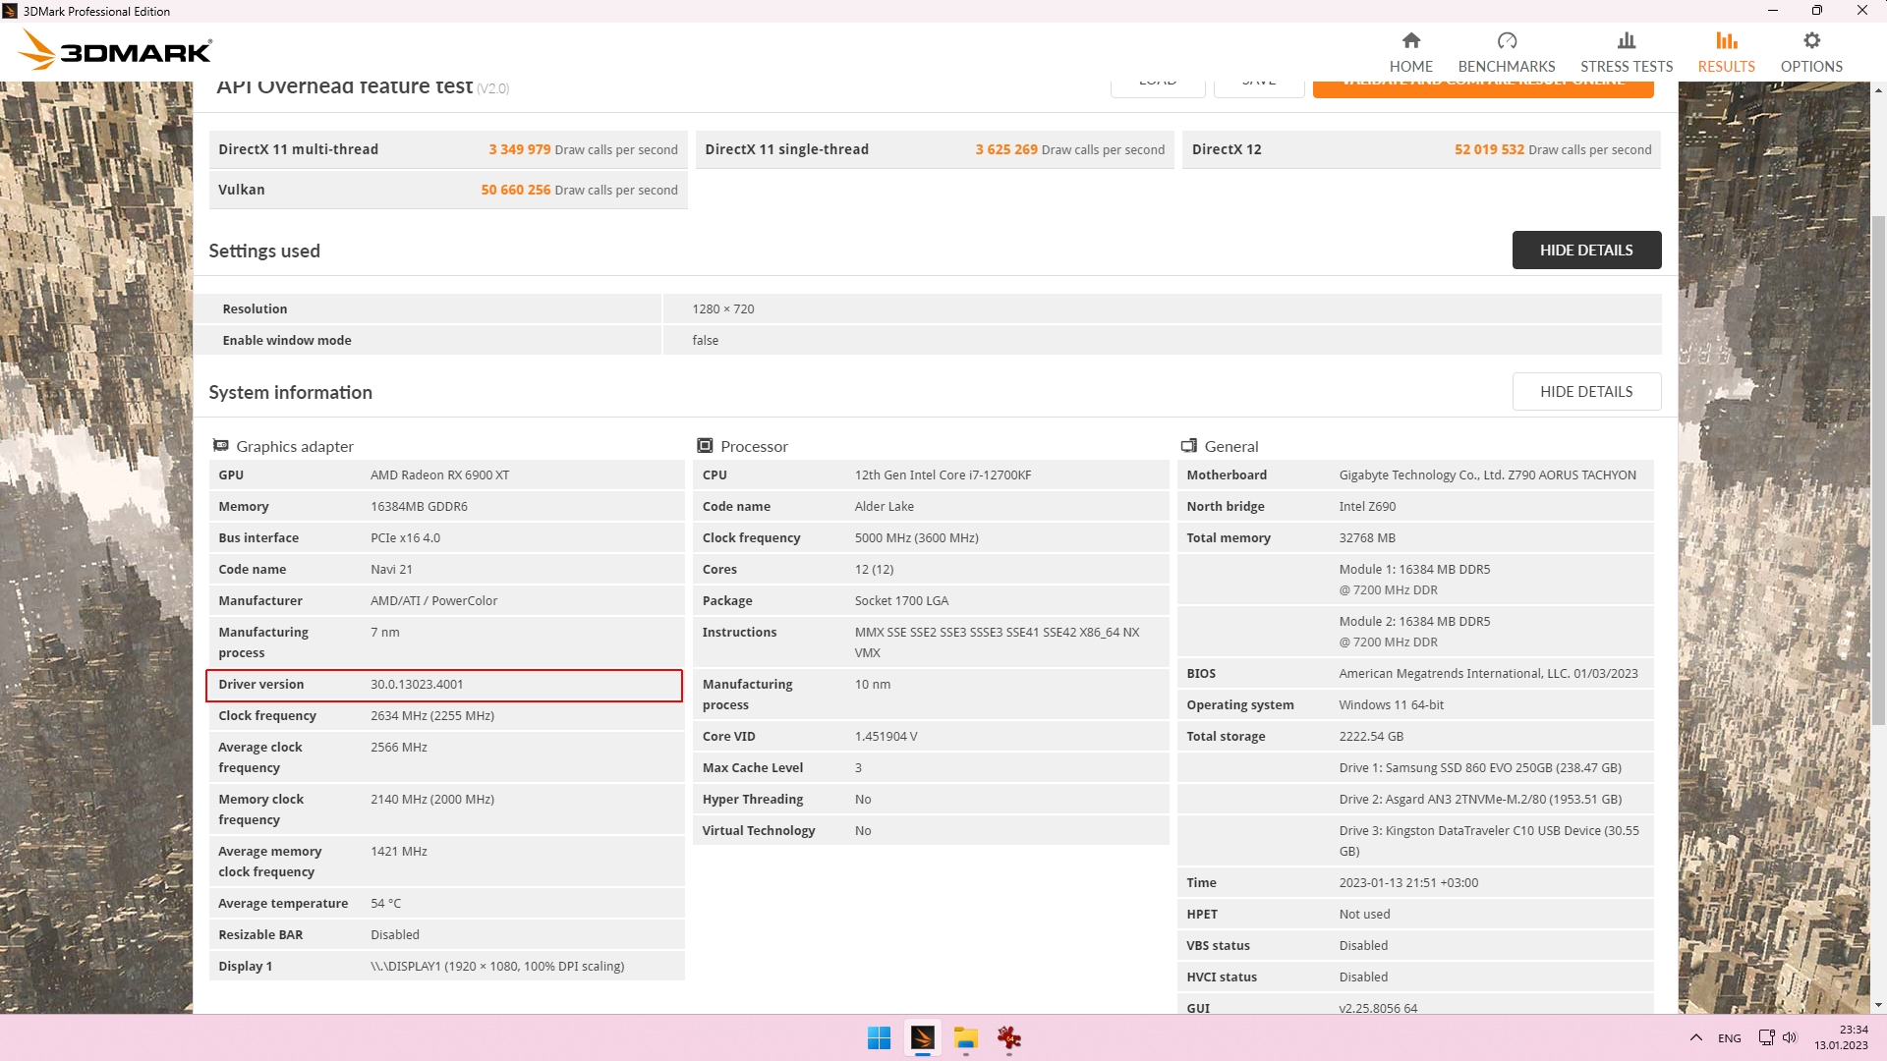Screen dimensions: 1887x1061
Task: Open Options via the gear icon
Action: [x=1810, y=40]
